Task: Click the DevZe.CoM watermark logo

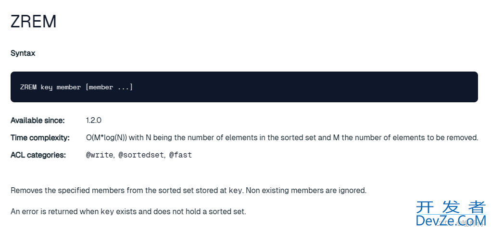Action: (451, 220)
